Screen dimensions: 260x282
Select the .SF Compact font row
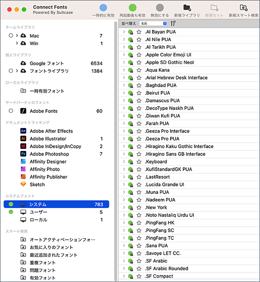(x=189, y=276)
